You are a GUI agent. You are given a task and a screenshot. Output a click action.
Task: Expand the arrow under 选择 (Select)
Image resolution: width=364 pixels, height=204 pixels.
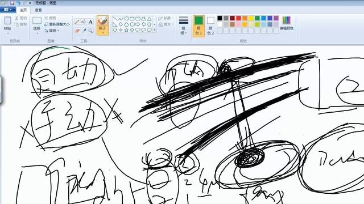(x=37, y=33)
